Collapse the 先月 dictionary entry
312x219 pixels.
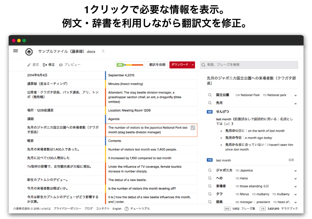296,104
